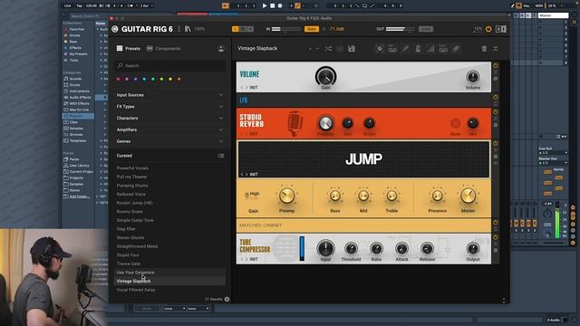Screen dimensions: 580x326
Task: Click the link icon in rack toolbar
Action: coord(456,48)
